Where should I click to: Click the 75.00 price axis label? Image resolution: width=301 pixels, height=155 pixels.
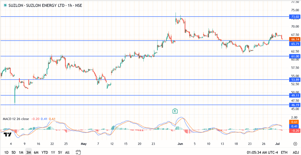[x=295, y=10]
